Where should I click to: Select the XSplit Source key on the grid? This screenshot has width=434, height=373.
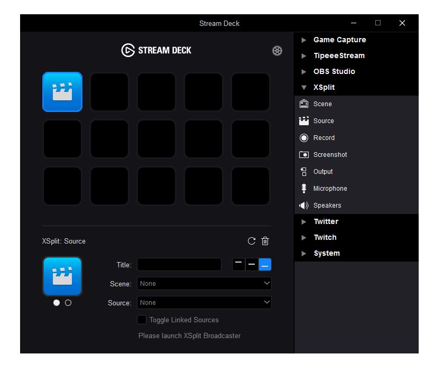tap(62, 92)
